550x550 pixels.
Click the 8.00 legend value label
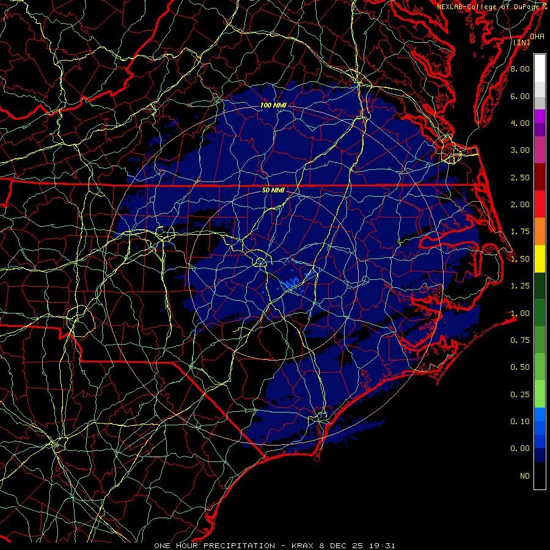click(520, 68)
